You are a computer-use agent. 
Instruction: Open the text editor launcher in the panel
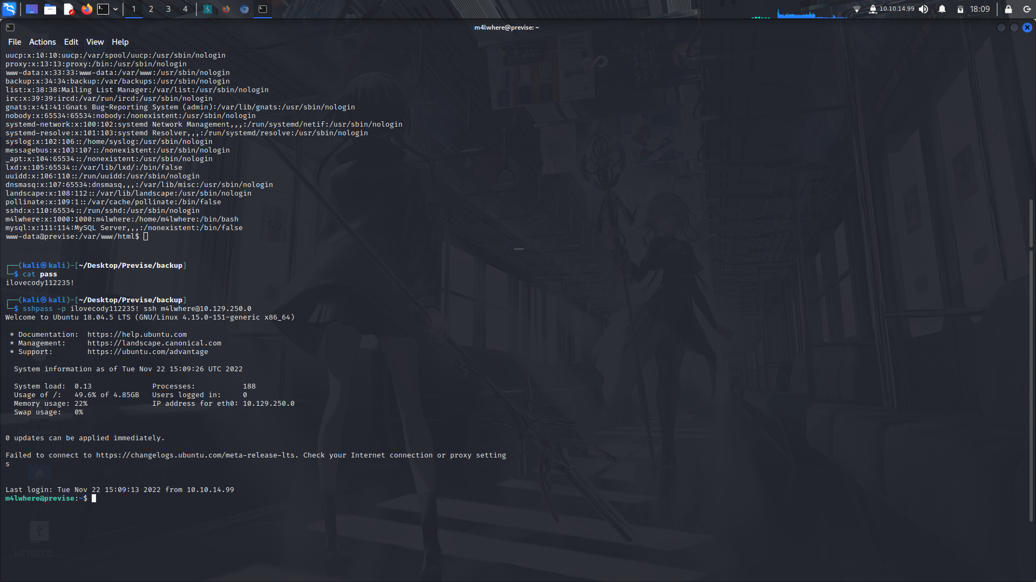pyautogui.click(x=69, y=9)
